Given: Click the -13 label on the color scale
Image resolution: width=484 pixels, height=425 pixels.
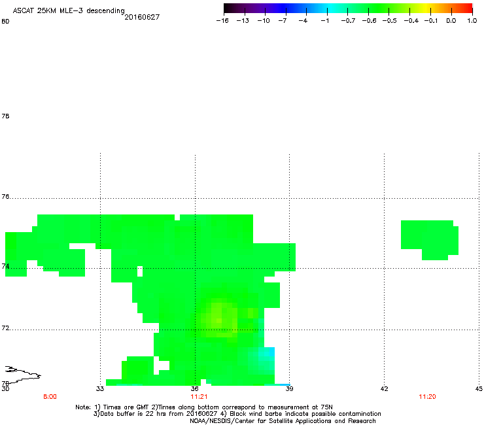Looking at the screenshot, I should [243, 21].
